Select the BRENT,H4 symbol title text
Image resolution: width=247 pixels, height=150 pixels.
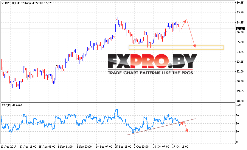[x=12, y=3]
